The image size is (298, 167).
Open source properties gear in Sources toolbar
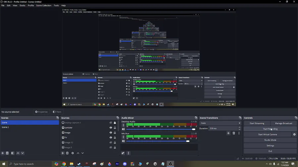[73, 153]
